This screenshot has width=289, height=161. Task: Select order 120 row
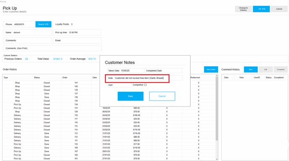coord(109,112)
